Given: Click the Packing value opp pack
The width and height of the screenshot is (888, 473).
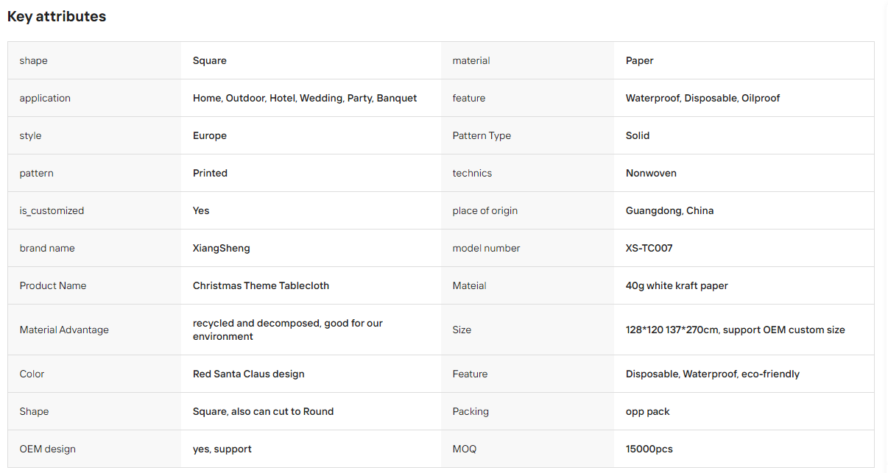Looking at the screenshot, I should (x=648, y=411).
